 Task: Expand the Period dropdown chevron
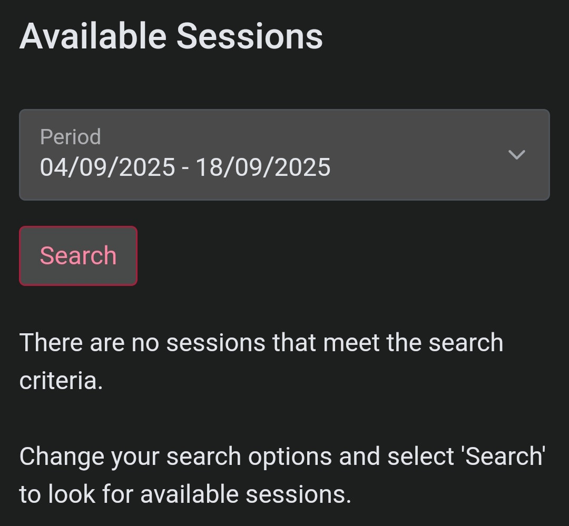point(516,155)
